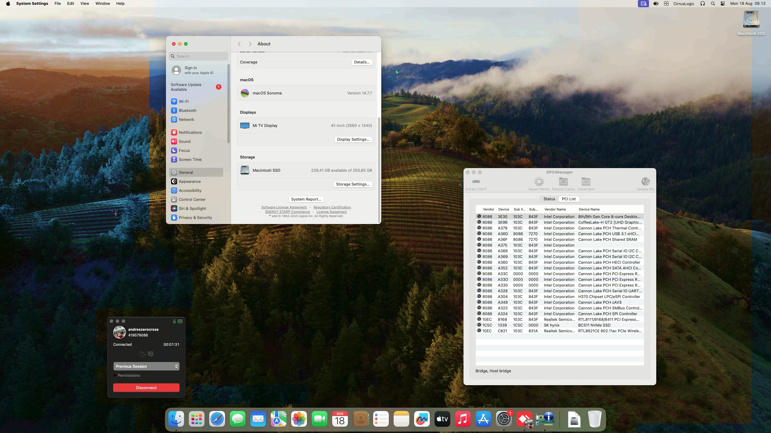Click System Report button
Viewport: 771px width, 433px height.
306,199
